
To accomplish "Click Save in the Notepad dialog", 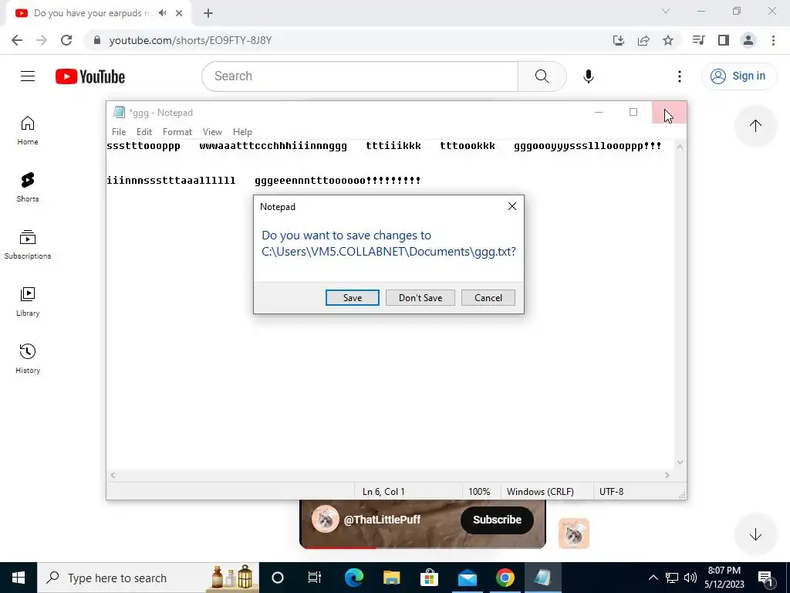I will [x=352, y=297].
